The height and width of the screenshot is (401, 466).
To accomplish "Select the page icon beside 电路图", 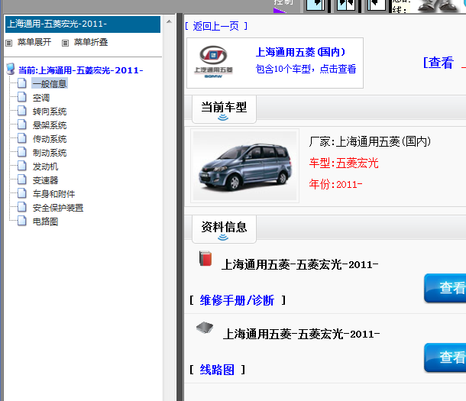I will click(21, 221).
